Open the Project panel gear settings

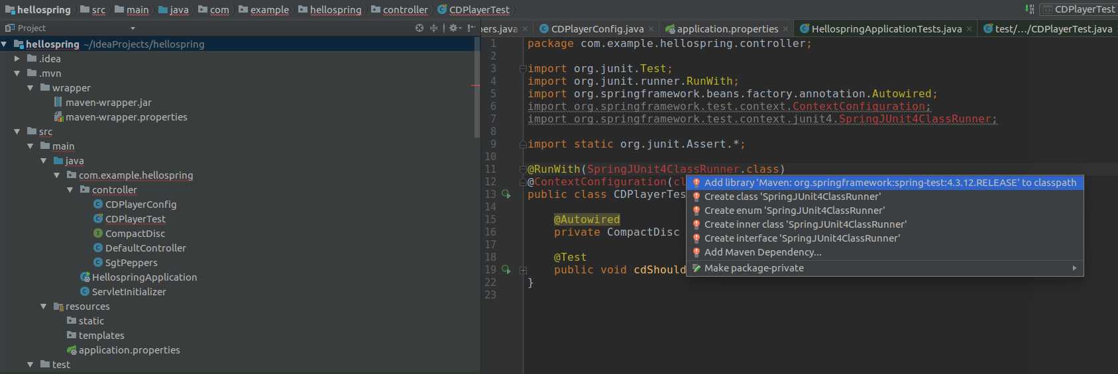455,28
